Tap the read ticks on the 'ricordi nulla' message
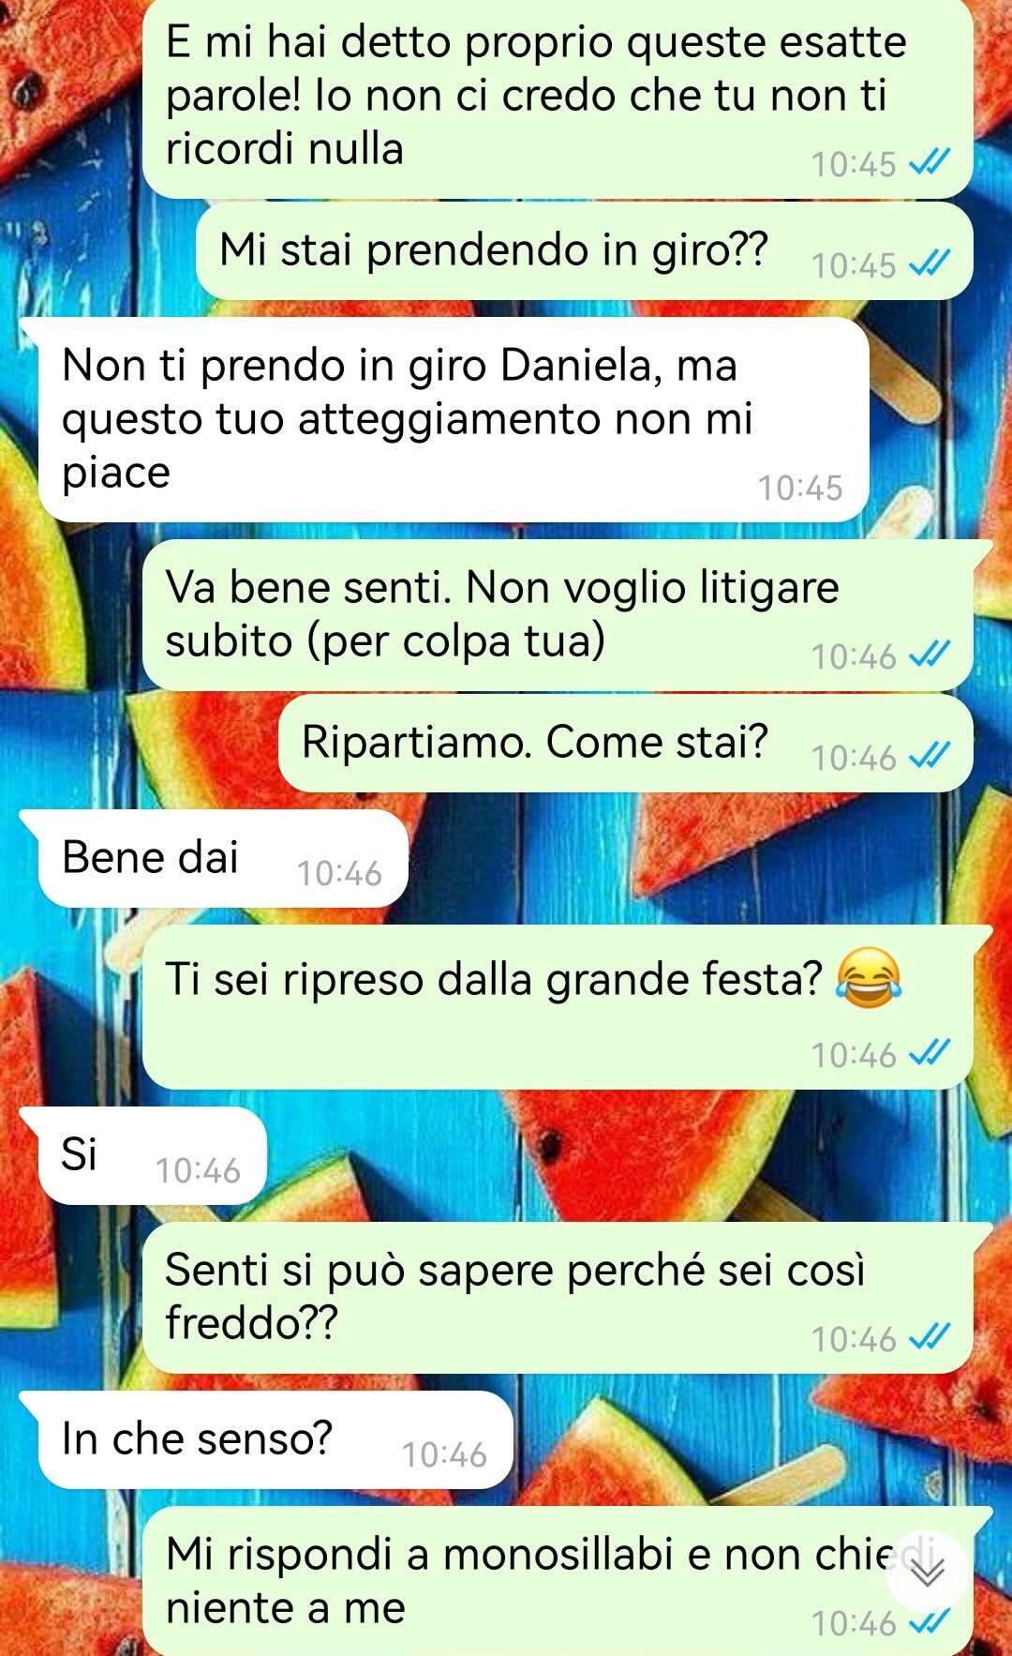 [x=930, y=162]
